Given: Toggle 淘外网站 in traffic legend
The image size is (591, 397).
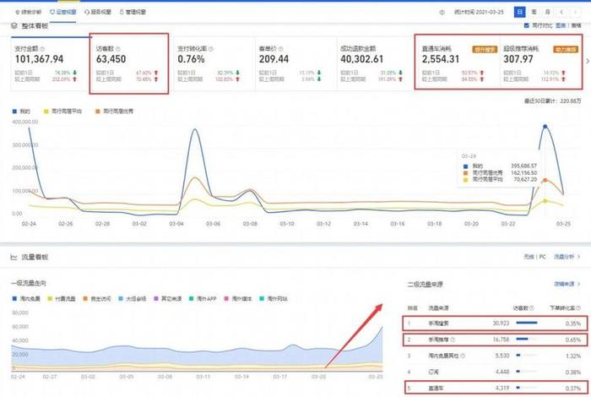Looking at the screenshot, I should (274, 299).
